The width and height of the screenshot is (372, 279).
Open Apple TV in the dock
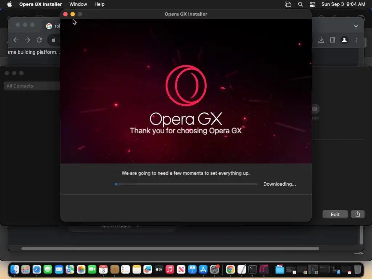[x=159, y=270]
